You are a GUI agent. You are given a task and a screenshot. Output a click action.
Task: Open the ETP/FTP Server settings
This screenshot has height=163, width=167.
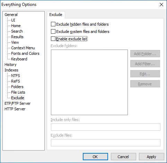pyautogui.click(x=18, y=103)
